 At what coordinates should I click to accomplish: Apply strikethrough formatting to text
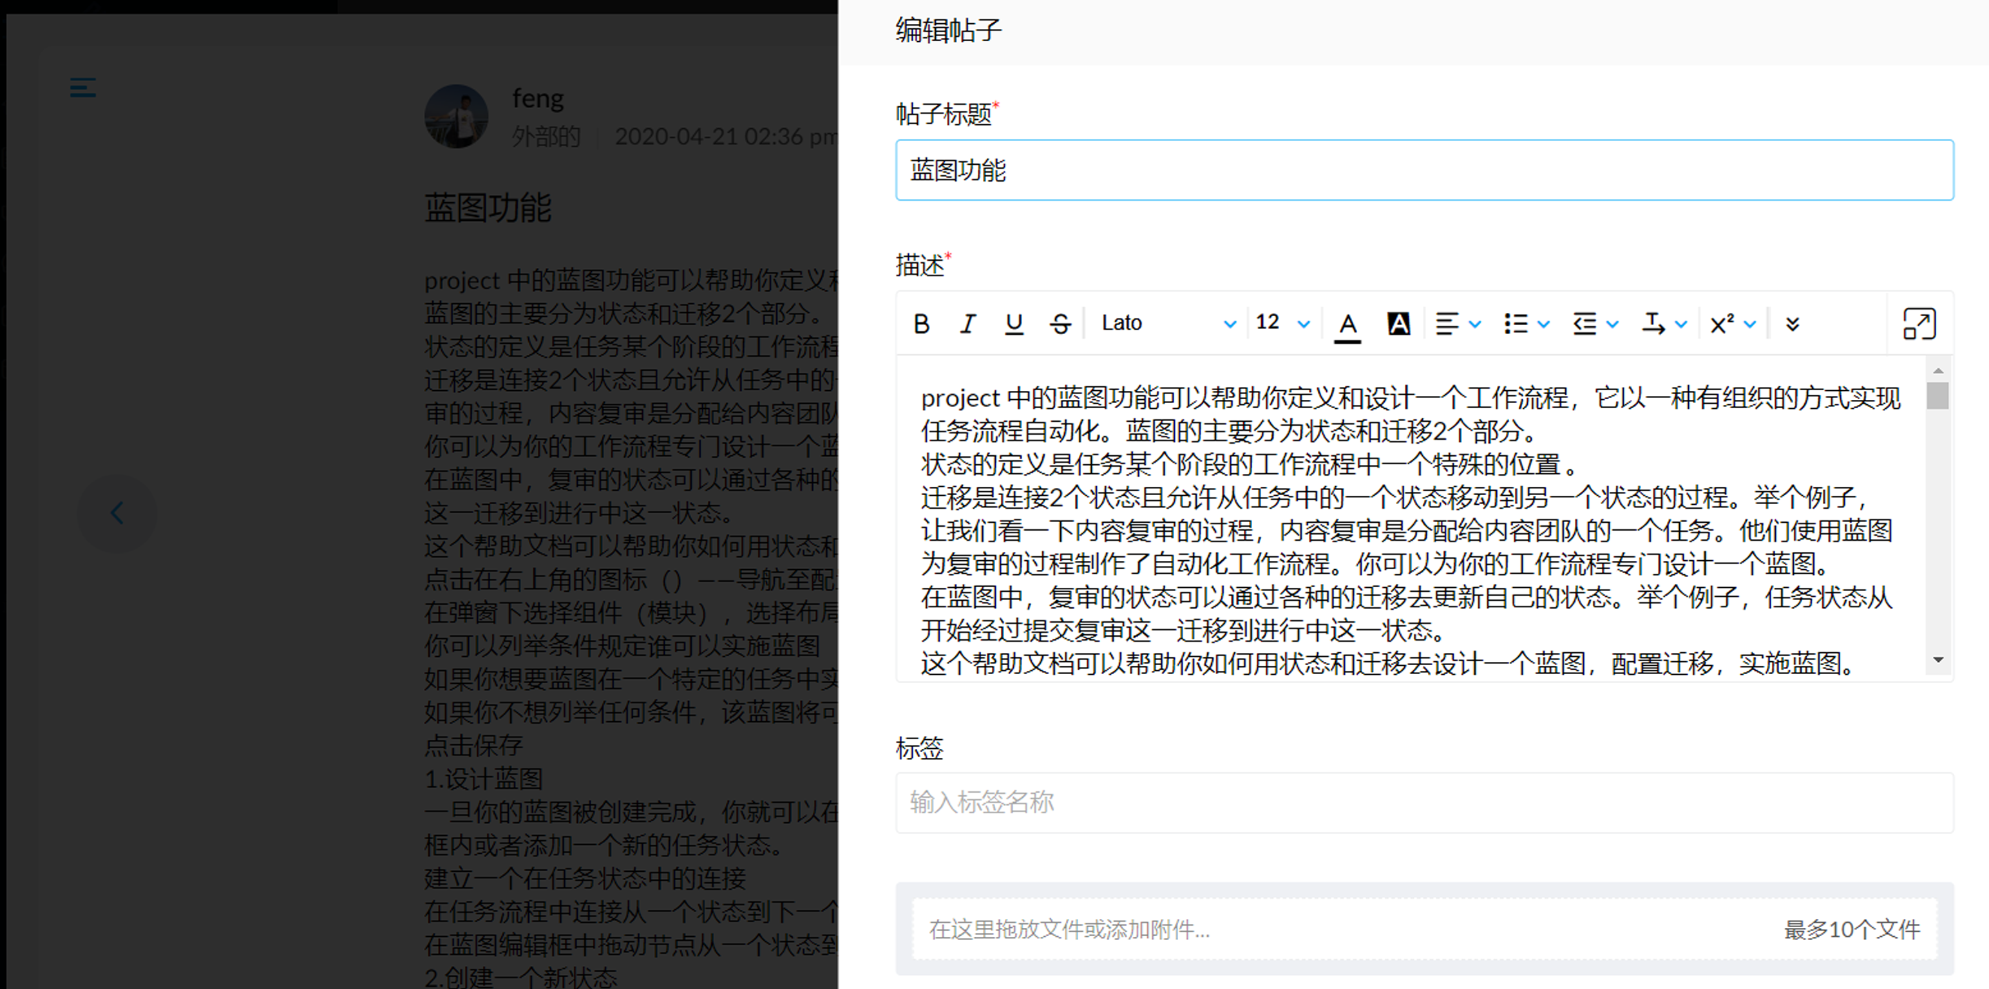[x=1060, y=323]
